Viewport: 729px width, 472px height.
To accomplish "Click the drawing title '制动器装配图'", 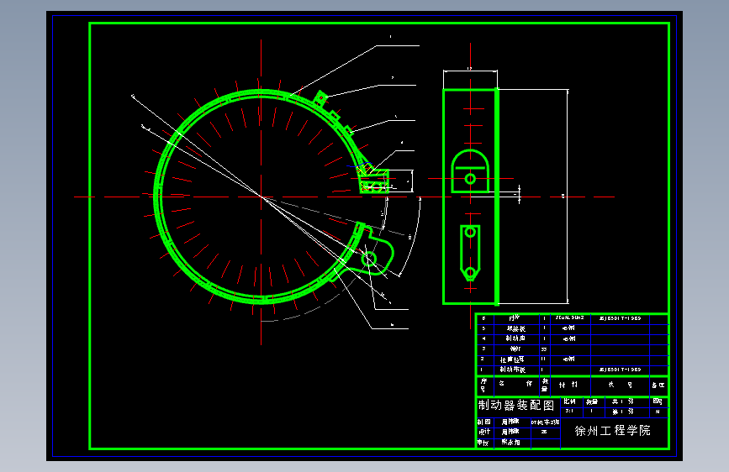I will 516,406.
